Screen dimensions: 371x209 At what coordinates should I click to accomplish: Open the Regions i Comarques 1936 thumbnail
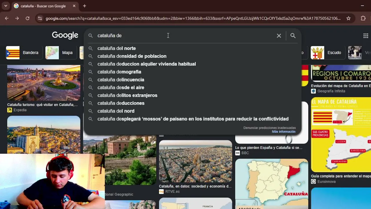(x=341, y=73)
